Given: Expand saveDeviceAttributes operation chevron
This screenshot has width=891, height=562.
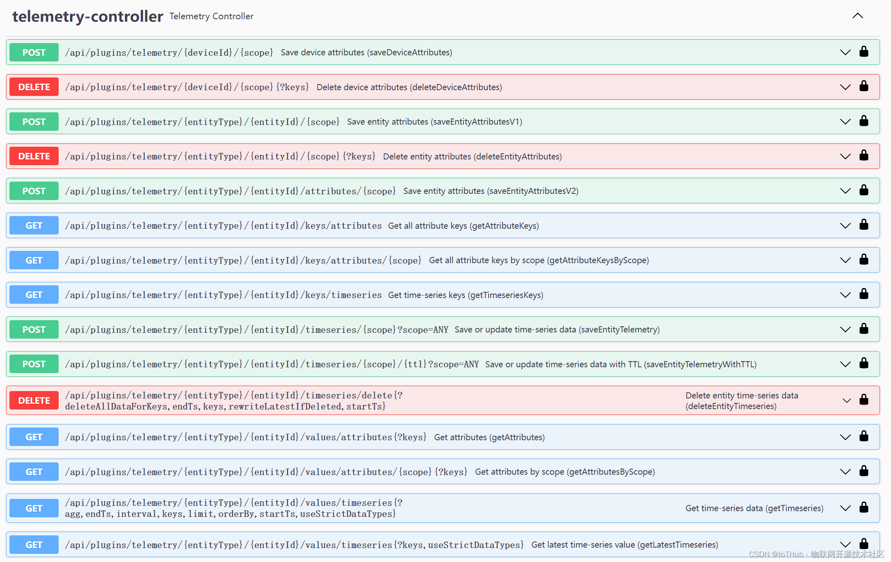Looking at the screenshot, I should (845, 52).
